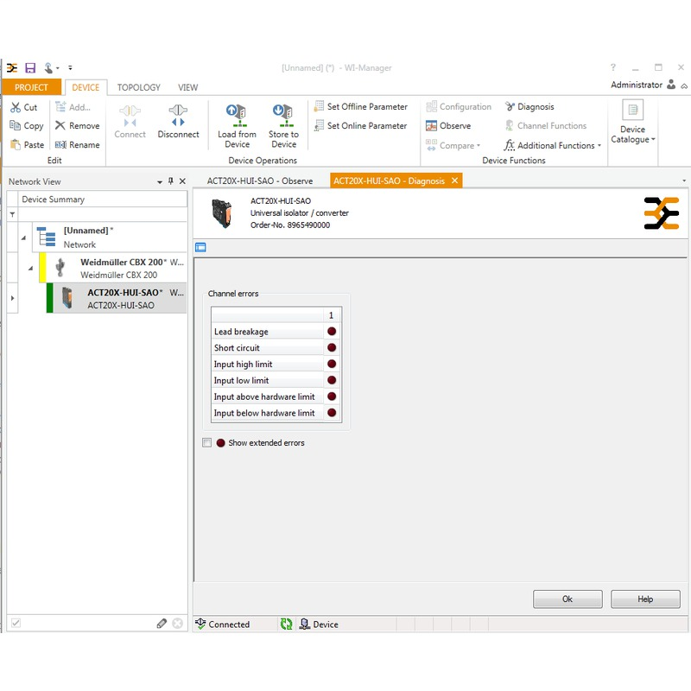Image resolution: width=691 pixels, height=691 pixels.
Task: Select ACT20X-HUI-SAO device in tree
Action: coord(117,298)
